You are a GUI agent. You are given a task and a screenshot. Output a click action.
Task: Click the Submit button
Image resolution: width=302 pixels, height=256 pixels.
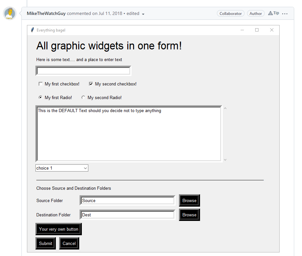point(46,243)
